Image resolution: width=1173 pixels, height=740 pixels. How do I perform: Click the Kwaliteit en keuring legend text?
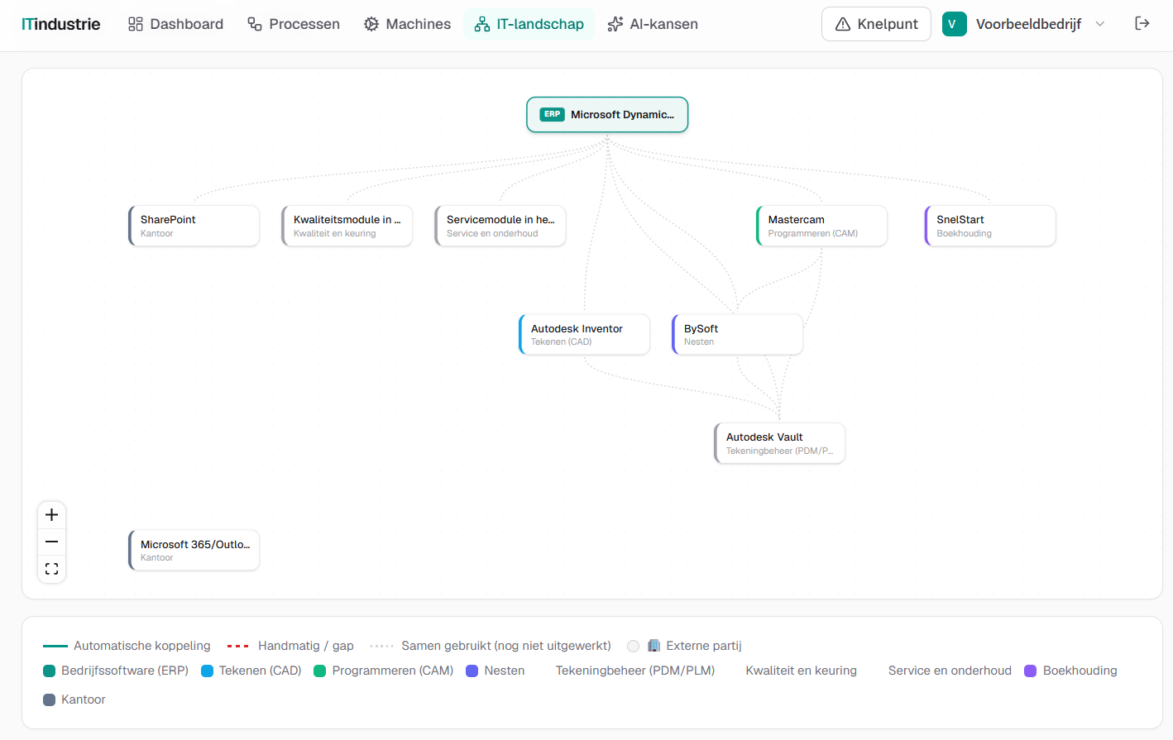(802, 671)
